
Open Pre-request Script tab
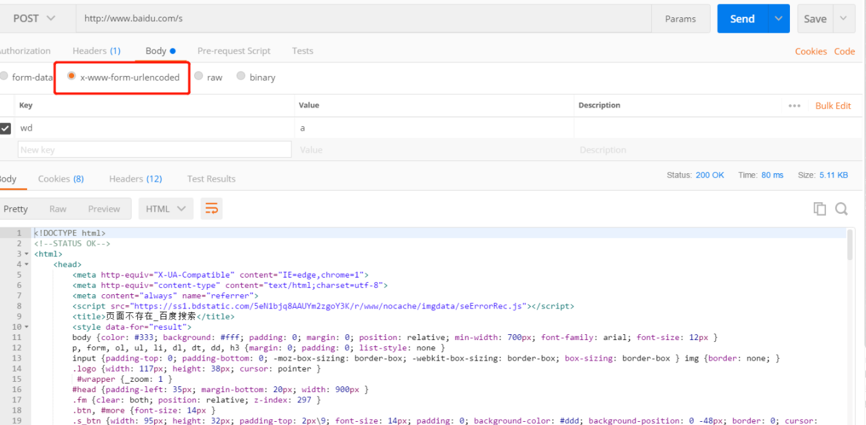point(234,51)
